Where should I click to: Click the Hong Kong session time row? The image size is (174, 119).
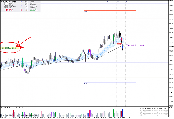(x=30, y=4)
